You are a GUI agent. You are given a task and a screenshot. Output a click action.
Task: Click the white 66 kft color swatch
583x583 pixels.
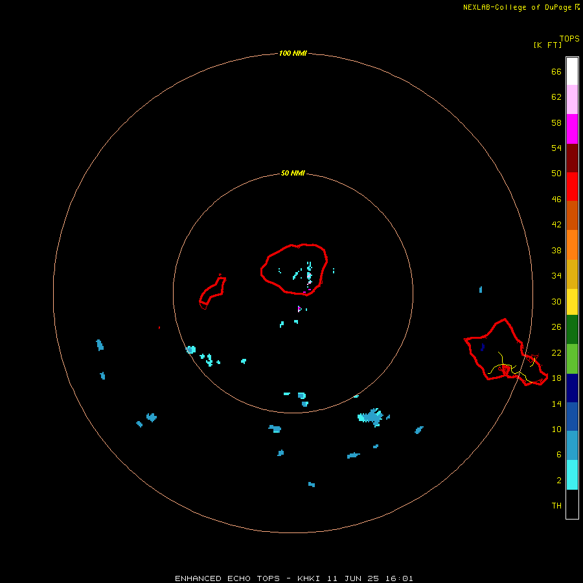pyautogui.click(x=572, y=71)
